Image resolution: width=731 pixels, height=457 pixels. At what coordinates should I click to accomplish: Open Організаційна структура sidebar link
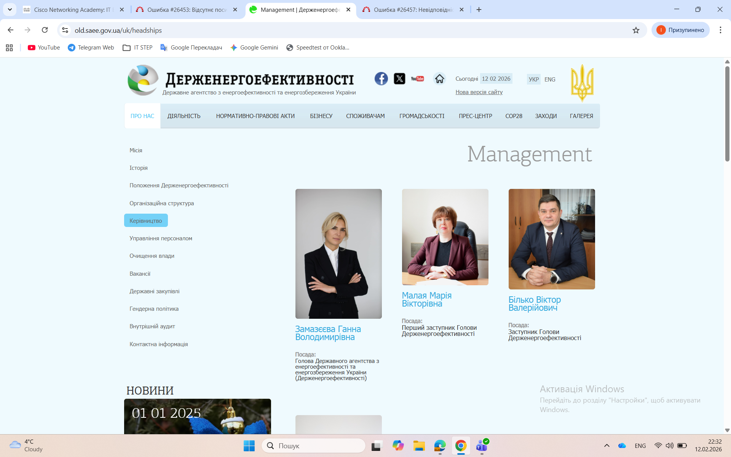pyautogui.click(x=161, y=203)
